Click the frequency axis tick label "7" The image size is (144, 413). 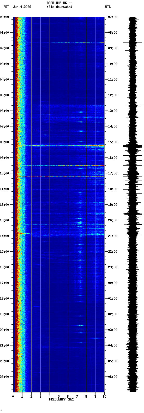pos(77,397)
